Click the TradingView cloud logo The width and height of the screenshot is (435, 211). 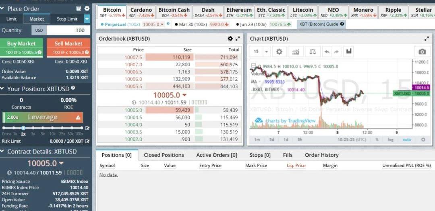(x=259, y=121)
